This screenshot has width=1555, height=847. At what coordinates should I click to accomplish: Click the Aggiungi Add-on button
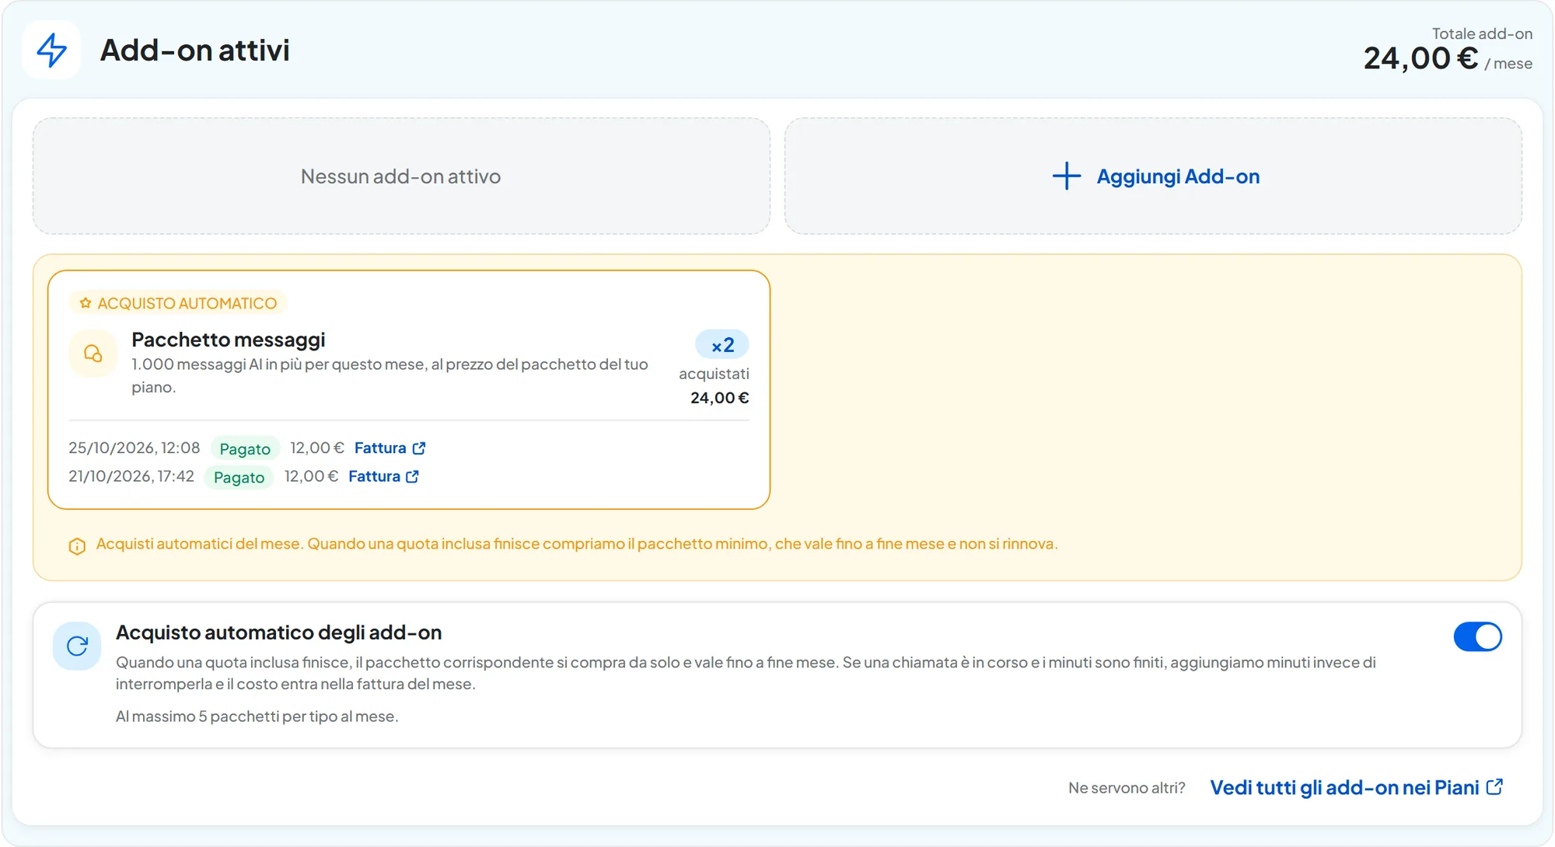point(1153,176)
